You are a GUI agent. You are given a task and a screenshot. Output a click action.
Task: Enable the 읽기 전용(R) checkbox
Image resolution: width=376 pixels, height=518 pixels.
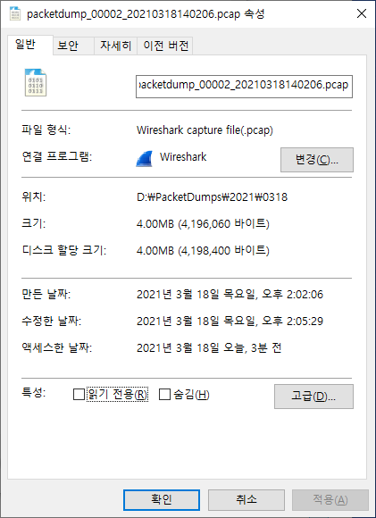click(79, 394)
